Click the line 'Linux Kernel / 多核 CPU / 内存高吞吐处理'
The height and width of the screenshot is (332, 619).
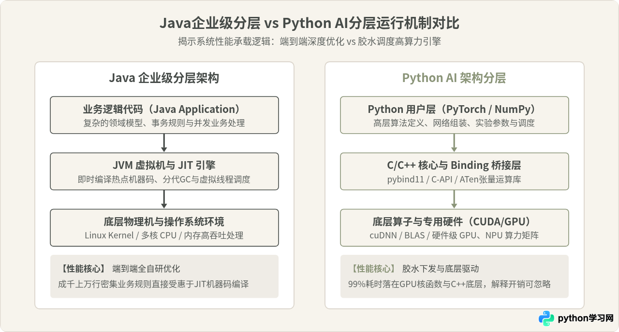pyautogui.click(x=164, y=235)
